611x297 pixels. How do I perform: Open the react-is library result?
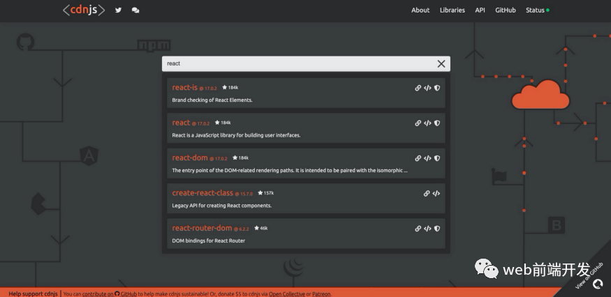point(185,88)
